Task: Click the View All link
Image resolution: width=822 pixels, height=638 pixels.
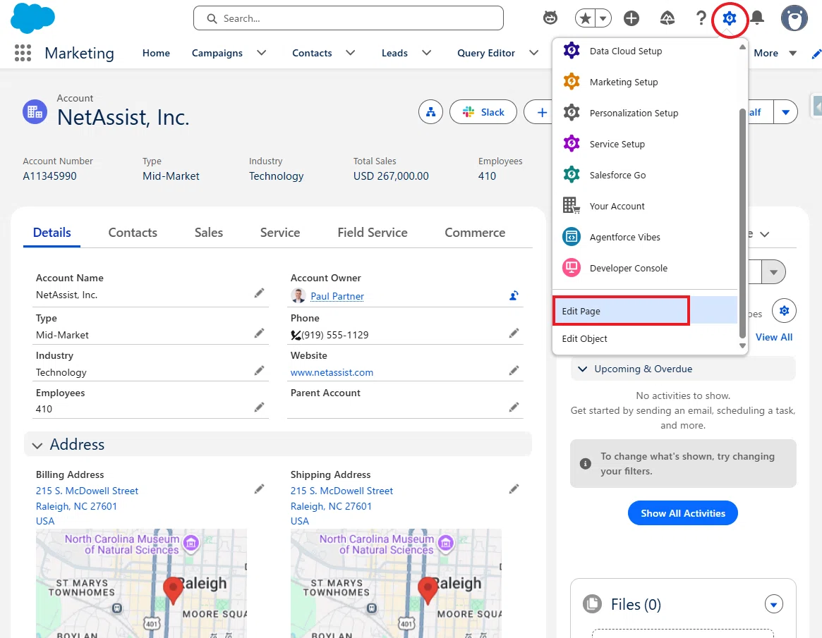Action: point(774,338)
